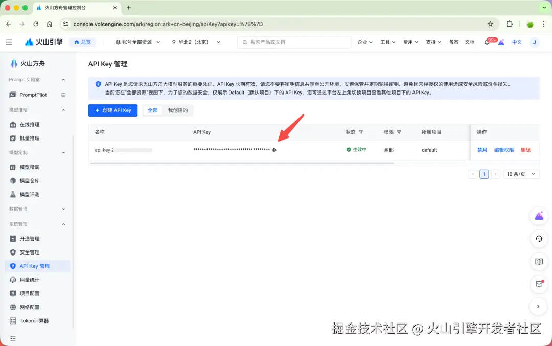Open the PromptPilot sidebar item
Image resolution: width=552 pixels, height=346 pixels.
tap(33, 95)
